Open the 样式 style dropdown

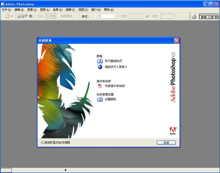click(x=107, y=16)
